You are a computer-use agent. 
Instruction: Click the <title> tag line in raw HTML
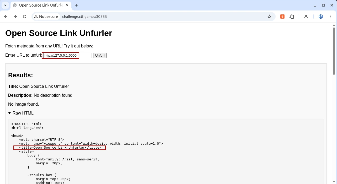(x=60, y=148)
